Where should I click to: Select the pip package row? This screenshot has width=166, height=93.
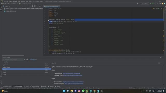(26, 66)
